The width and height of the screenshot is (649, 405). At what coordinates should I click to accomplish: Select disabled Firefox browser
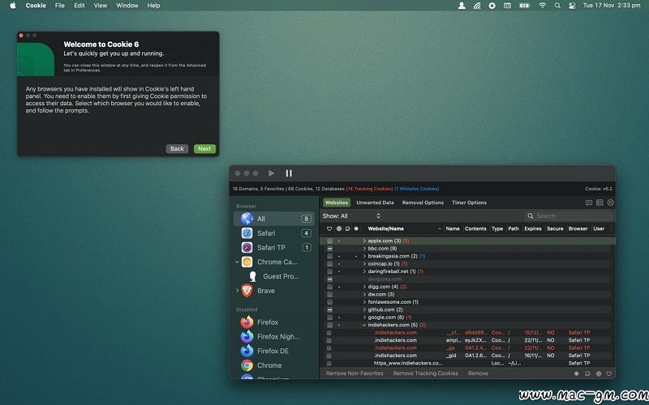274,322
